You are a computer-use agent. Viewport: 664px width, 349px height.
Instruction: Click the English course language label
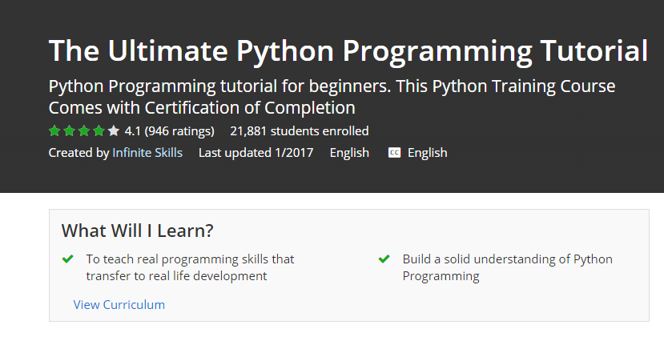point(349,153)
